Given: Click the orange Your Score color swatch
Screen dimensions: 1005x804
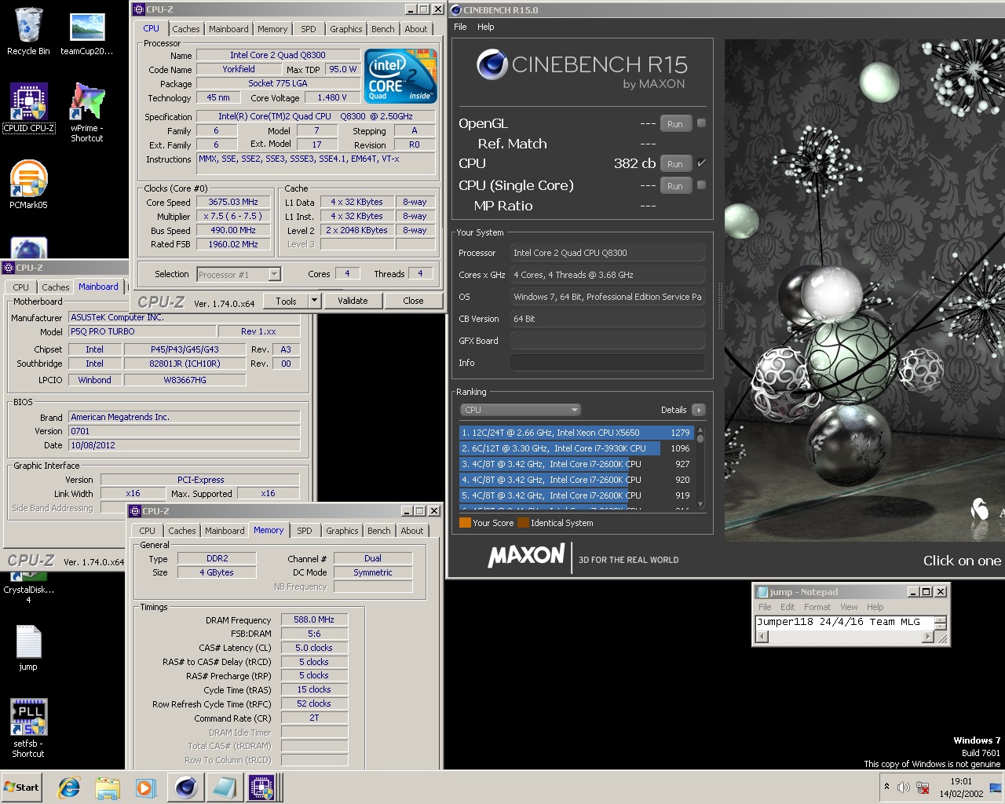Looking at the screenshot, I should [x=465, y=523].
